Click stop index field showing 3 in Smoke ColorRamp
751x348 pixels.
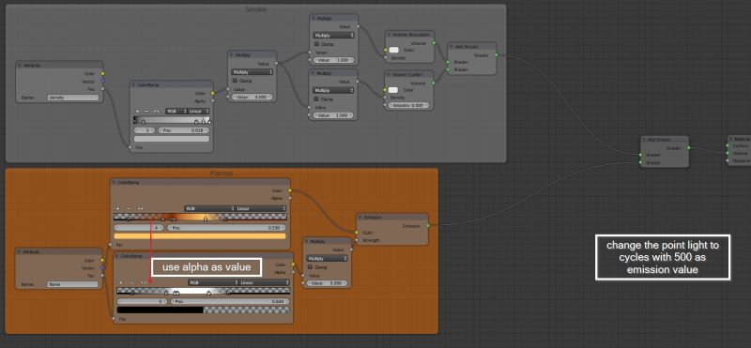(145, 129)
